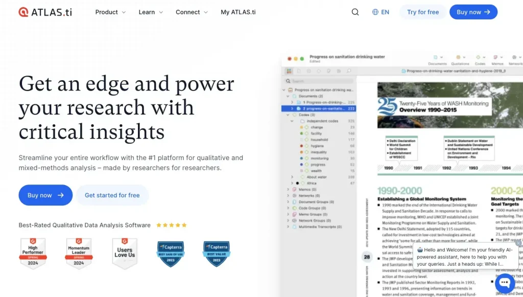Expand the Memo Groups (0) node

[x=288, y=215]
